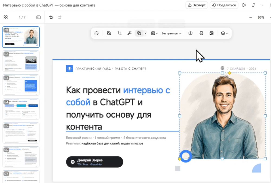Screen dimensions: 271x183
Task: Open slide 06 thumbnail
Action: [x=21, y=157]
